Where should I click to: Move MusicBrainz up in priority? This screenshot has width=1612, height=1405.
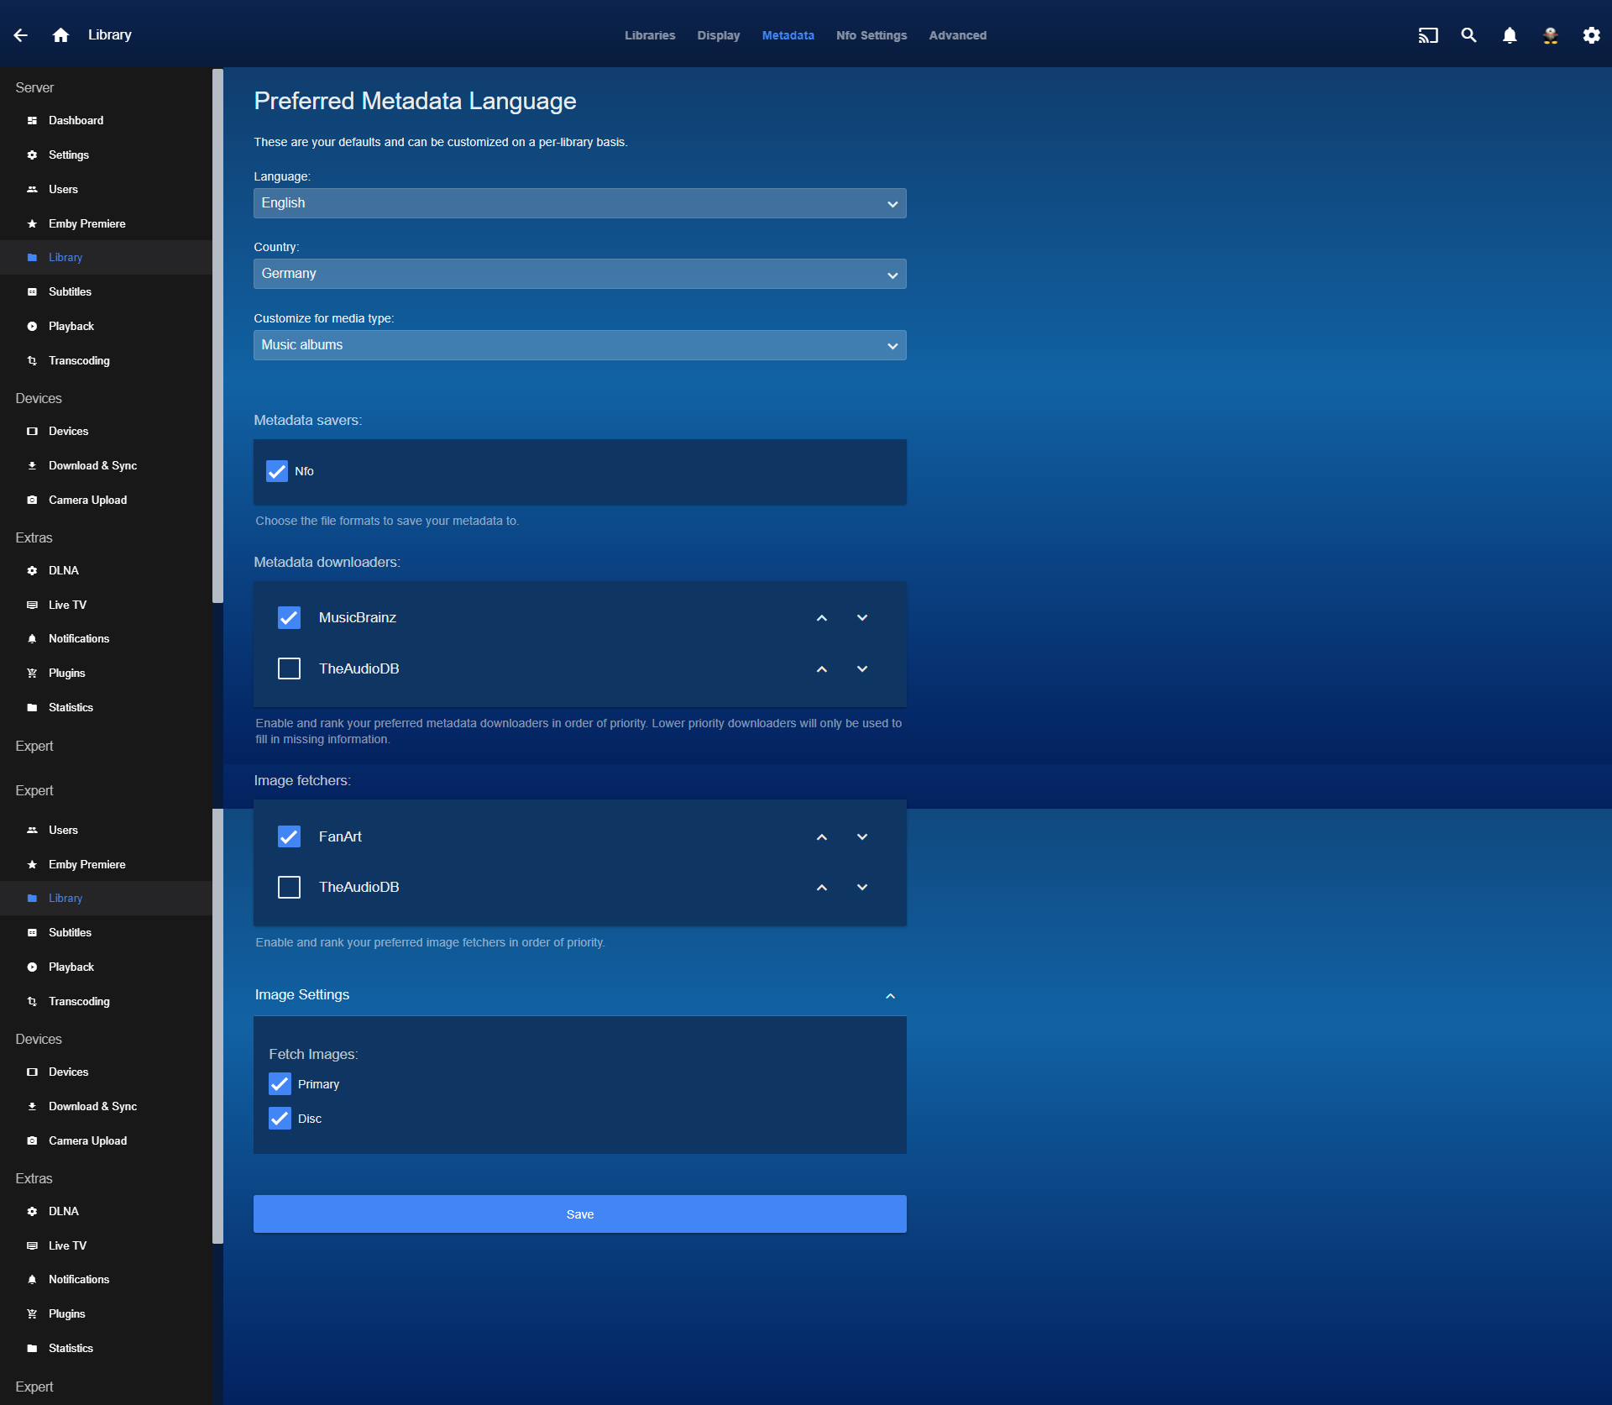tap(822, 618)
